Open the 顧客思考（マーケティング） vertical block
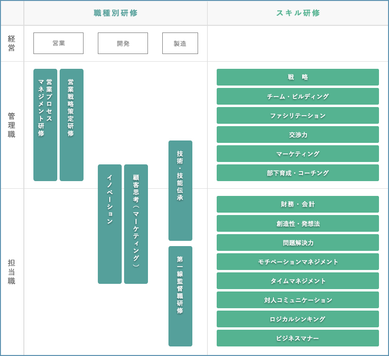389x356 pixels. (136, 224)
